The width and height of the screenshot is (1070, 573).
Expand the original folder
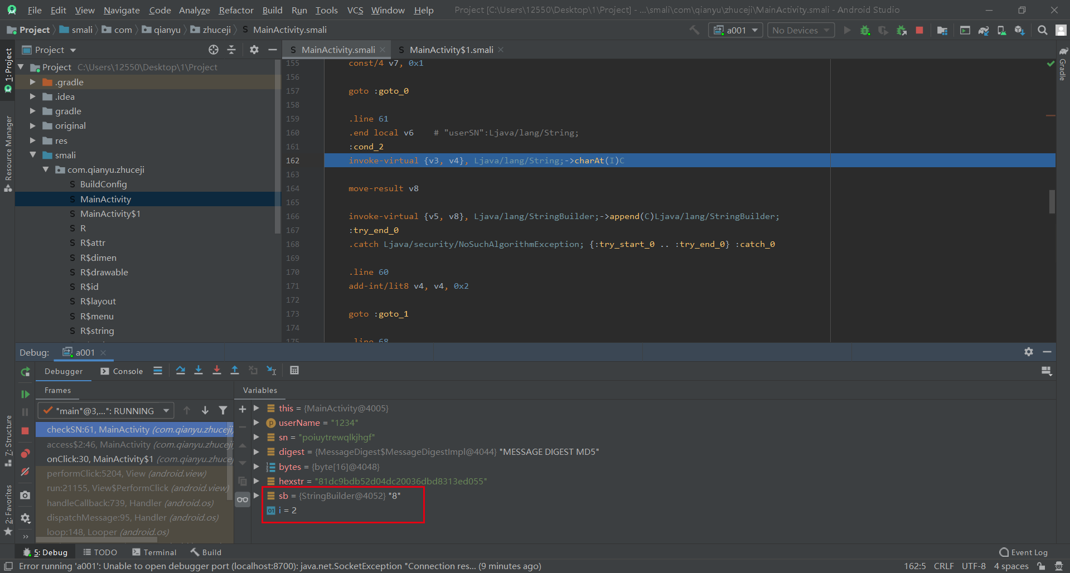[32, 126]
